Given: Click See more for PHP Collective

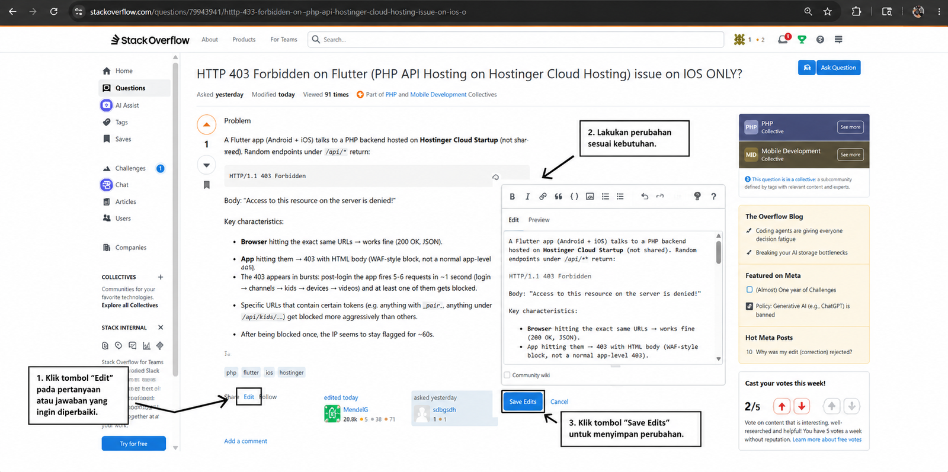Looking at the screenshot, I should pyautogui.click(x=850, y=127).
